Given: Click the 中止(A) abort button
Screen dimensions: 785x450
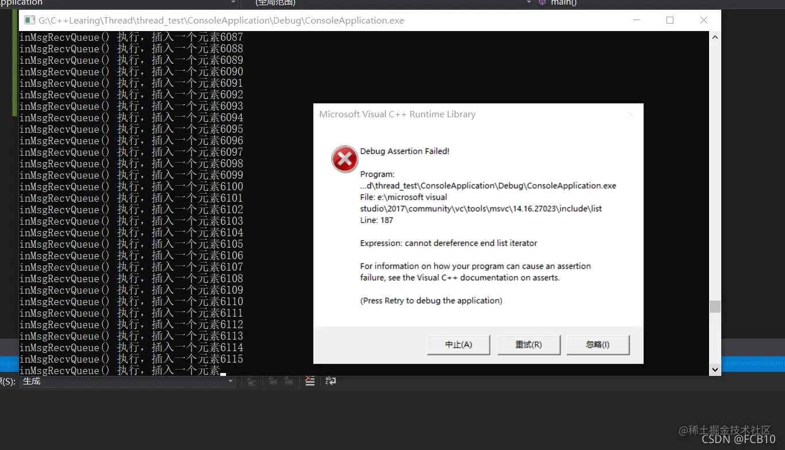Looking at the screenshot, I should [x=458, y=345].
